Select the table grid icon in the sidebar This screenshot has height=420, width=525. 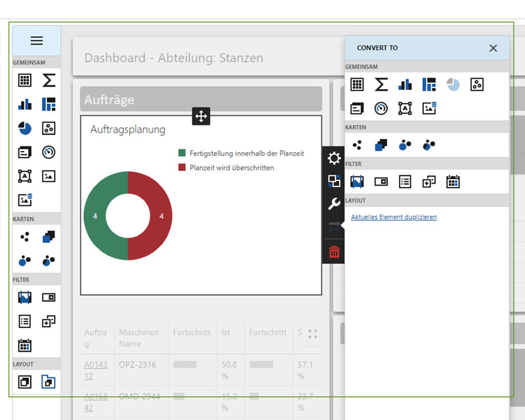[x=24, y=80]
